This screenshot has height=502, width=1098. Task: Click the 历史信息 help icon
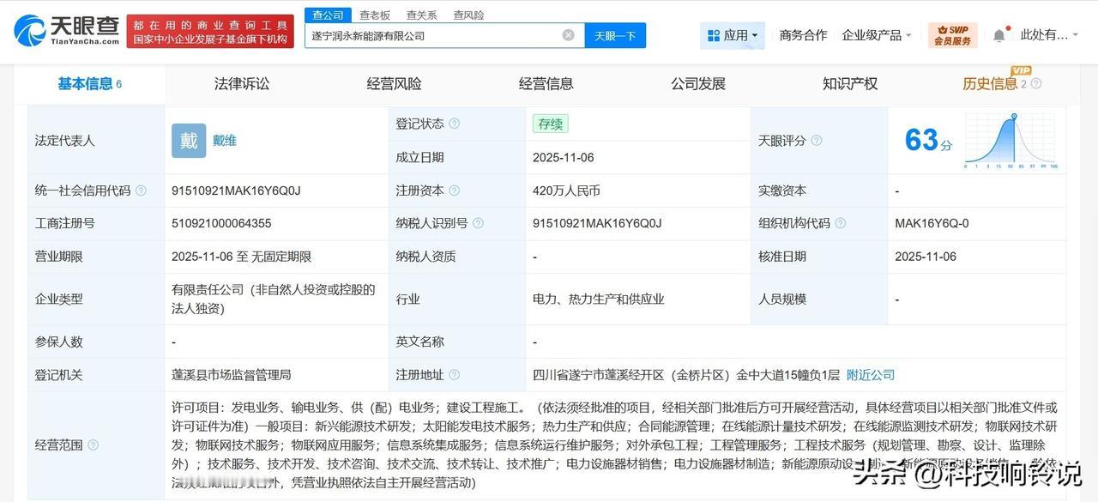tap(1036, 83)
